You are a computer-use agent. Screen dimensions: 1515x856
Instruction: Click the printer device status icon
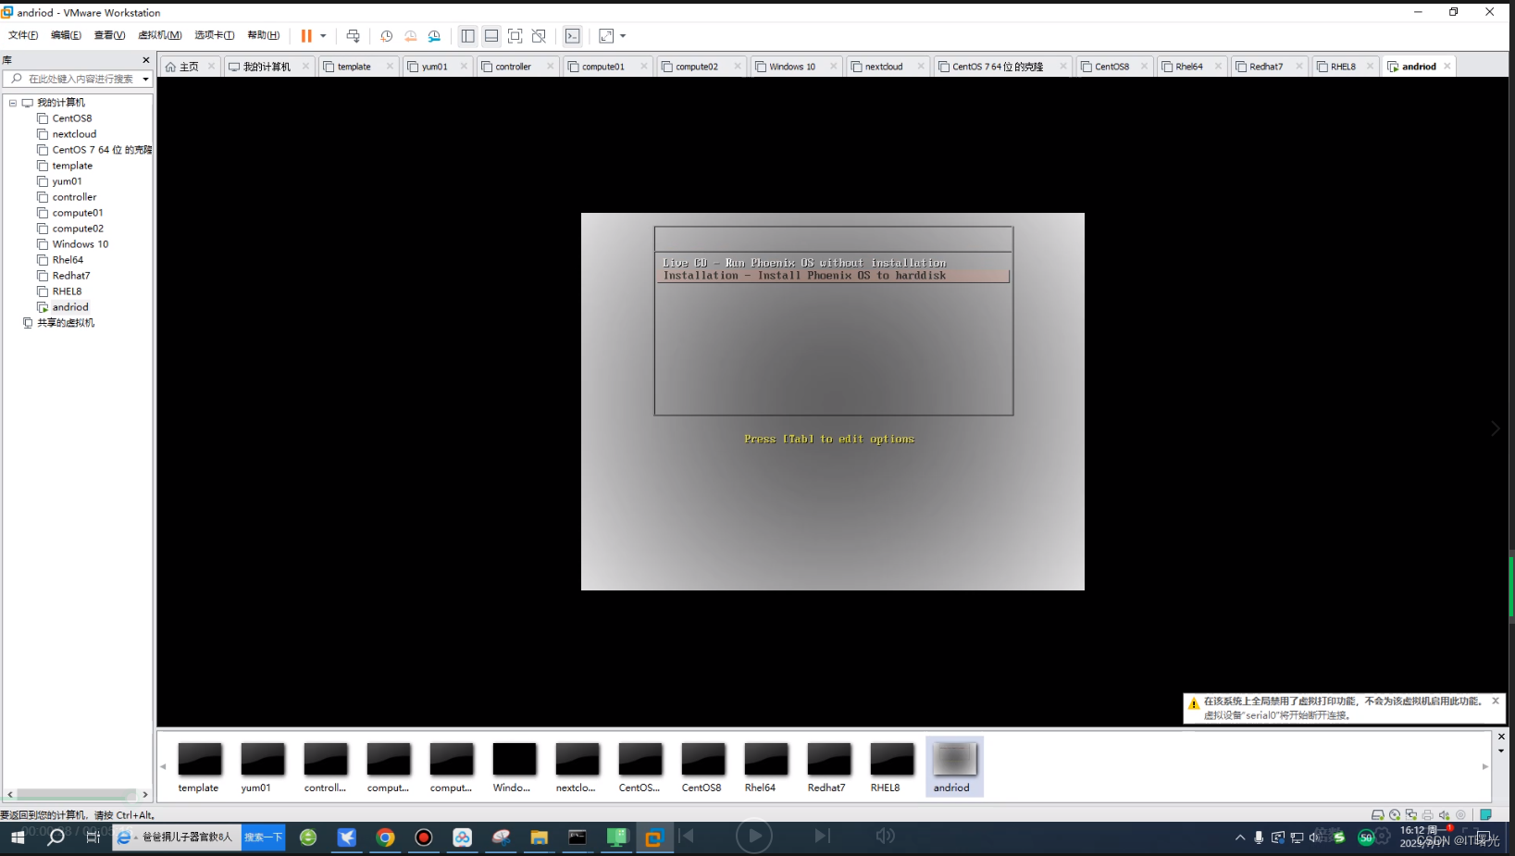(1428, 815)
